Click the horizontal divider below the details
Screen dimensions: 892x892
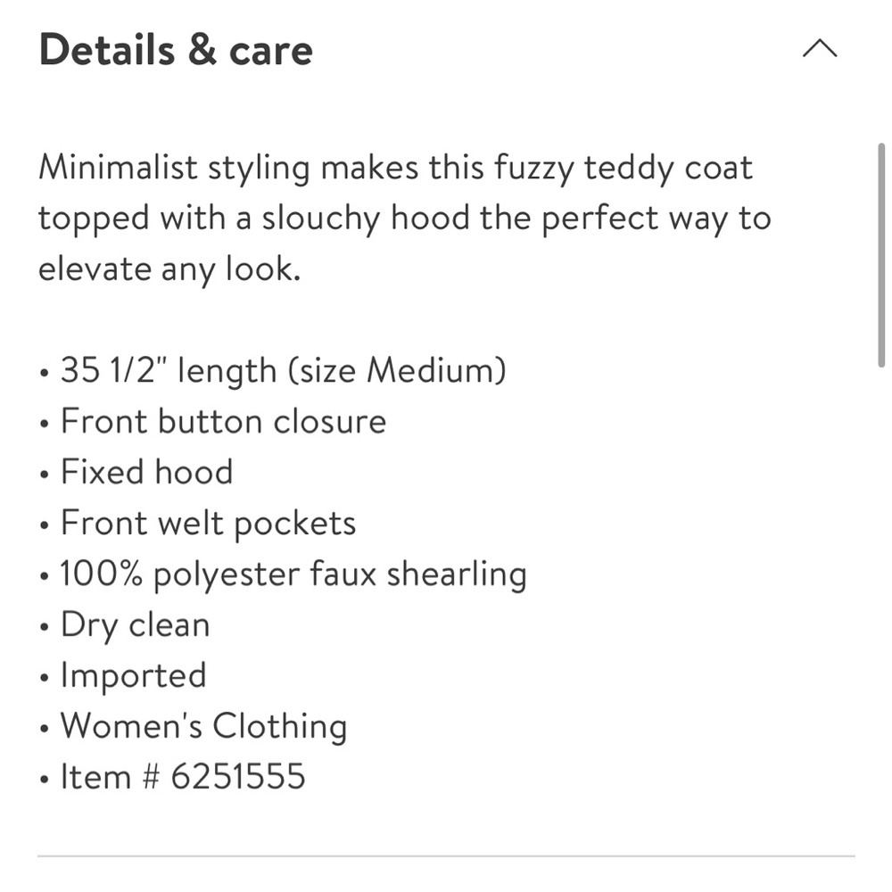click(446, 856)
